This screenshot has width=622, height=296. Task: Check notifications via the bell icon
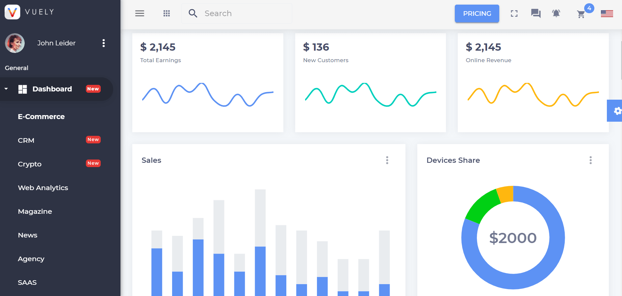click(556, 13)
